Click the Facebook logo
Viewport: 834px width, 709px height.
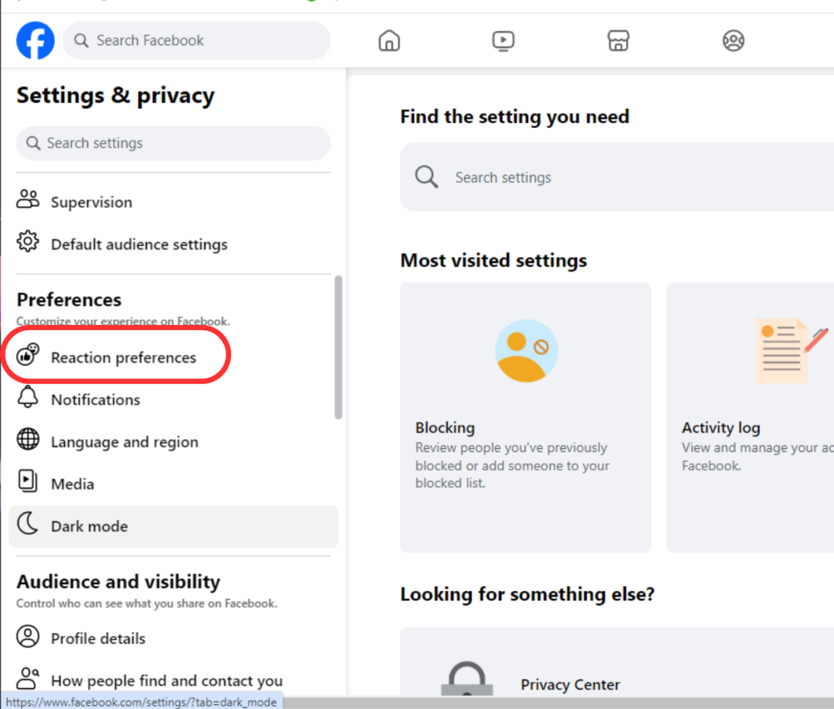click(35, 40)
